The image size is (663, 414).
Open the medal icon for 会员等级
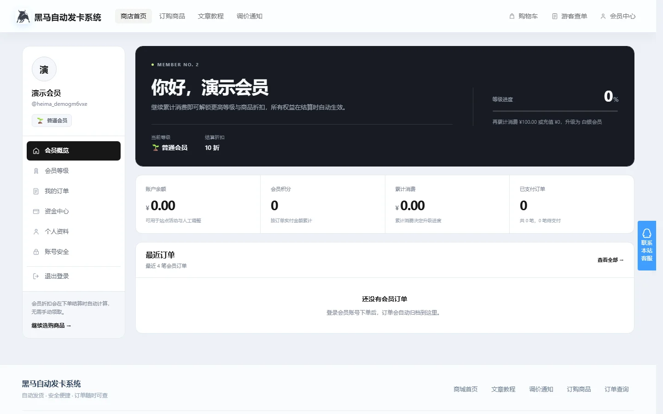pos(36,171)
